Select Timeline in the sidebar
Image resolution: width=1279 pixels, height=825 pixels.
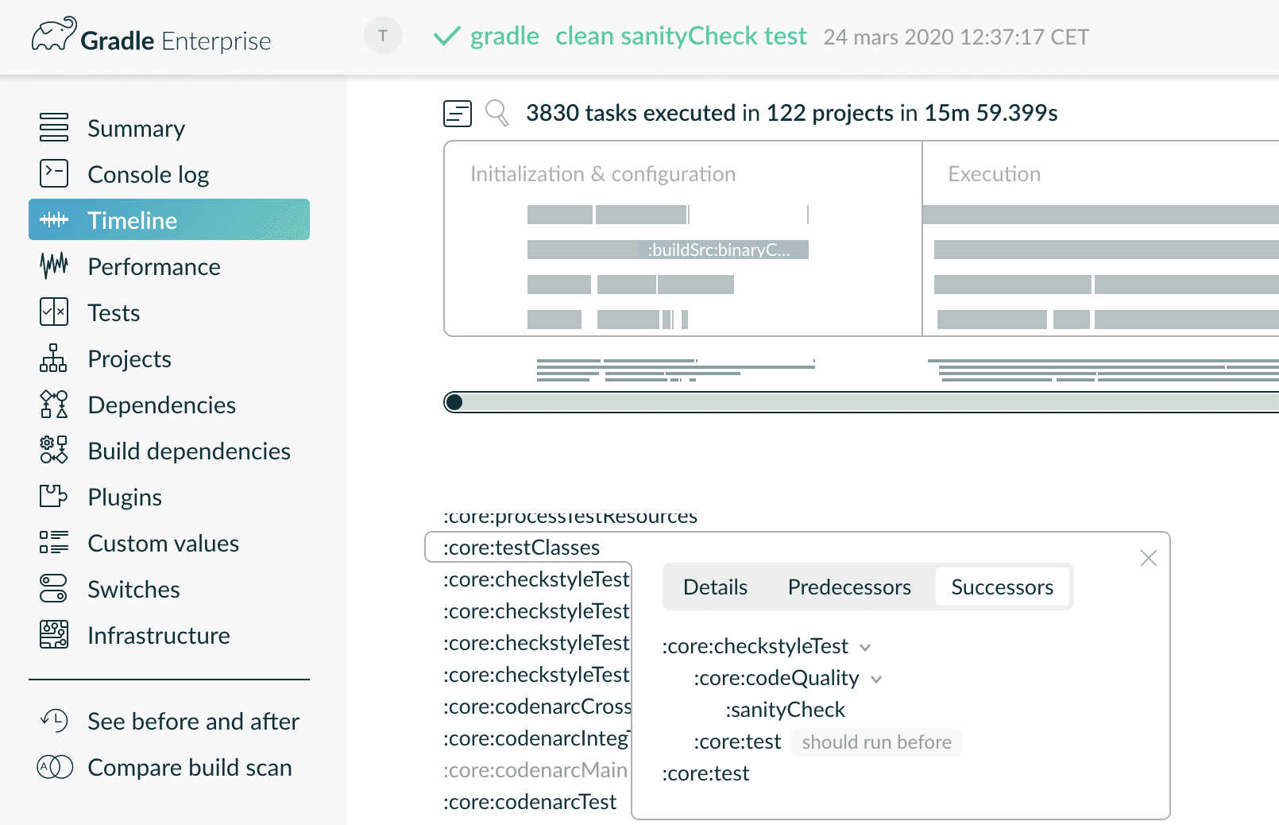click(x=169, y=219)
